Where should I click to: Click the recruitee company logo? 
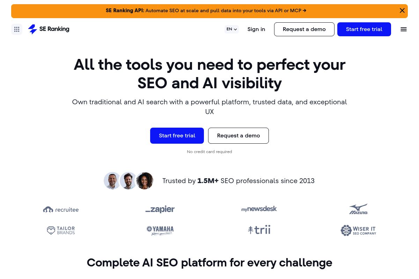[61, 209]
